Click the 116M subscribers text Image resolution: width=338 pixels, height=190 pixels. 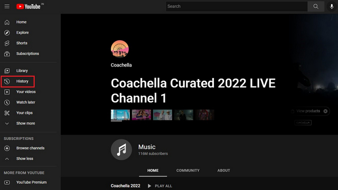153,154
